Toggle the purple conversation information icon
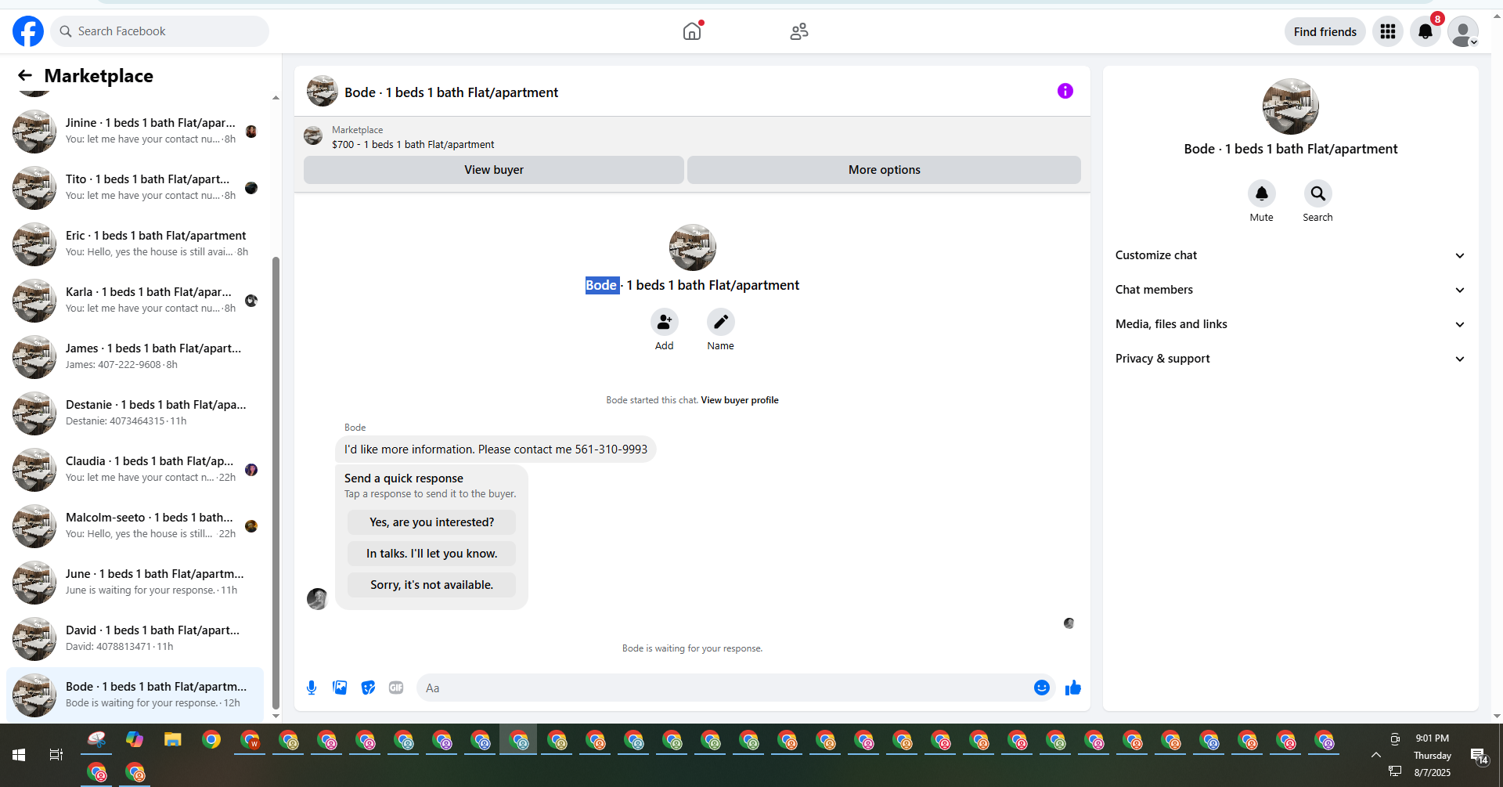The image size is (1503, 787). pos(1065,91)
